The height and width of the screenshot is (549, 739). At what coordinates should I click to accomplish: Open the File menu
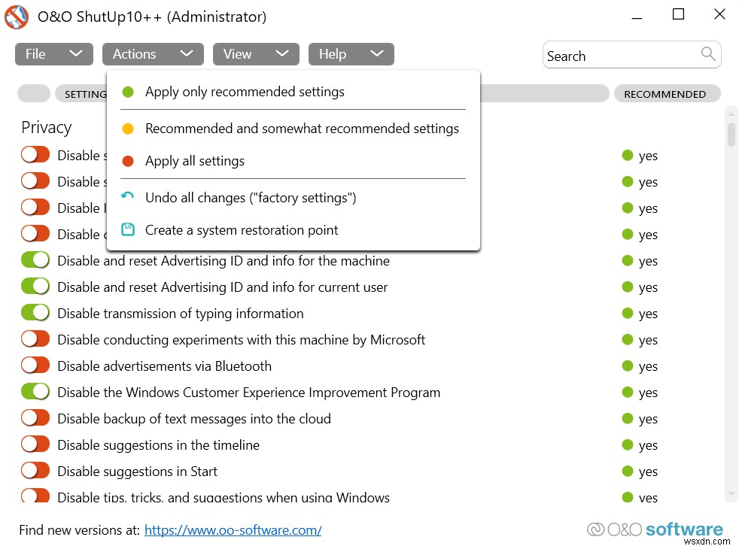53,53
